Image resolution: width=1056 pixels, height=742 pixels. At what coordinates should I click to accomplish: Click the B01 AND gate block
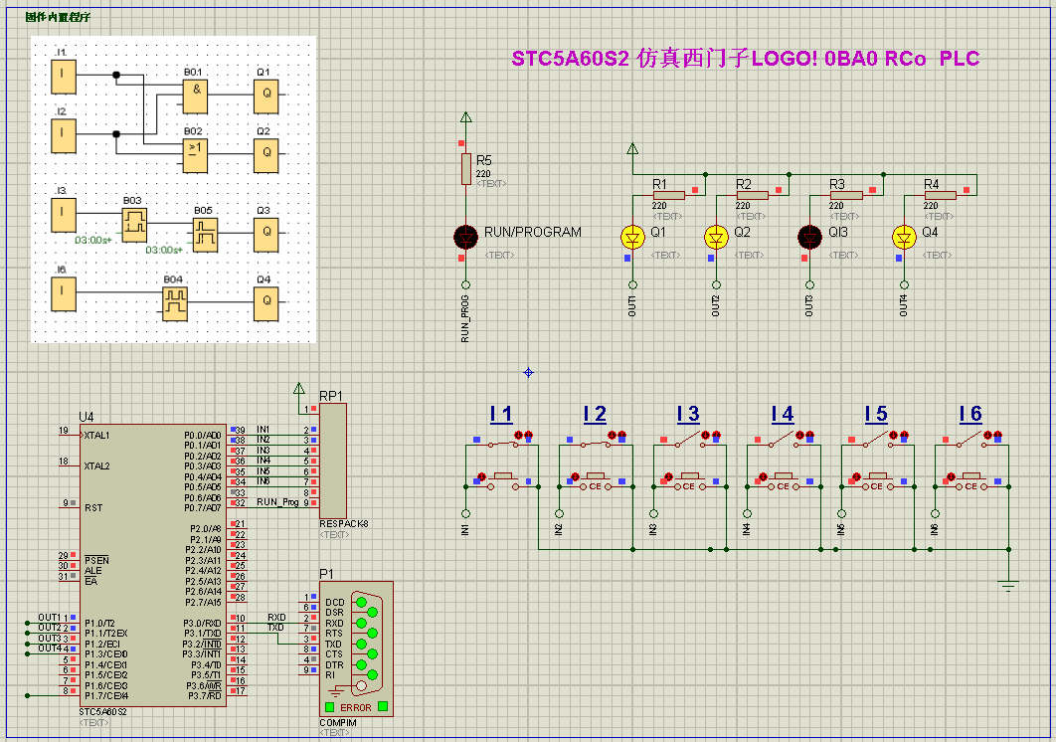[x=195, y=95]
